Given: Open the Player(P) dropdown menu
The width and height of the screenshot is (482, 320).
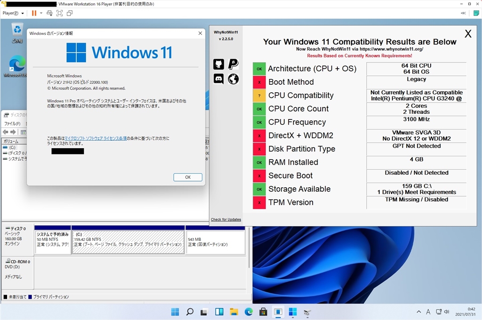Looking at the screenshot, I should coord(13,13).
